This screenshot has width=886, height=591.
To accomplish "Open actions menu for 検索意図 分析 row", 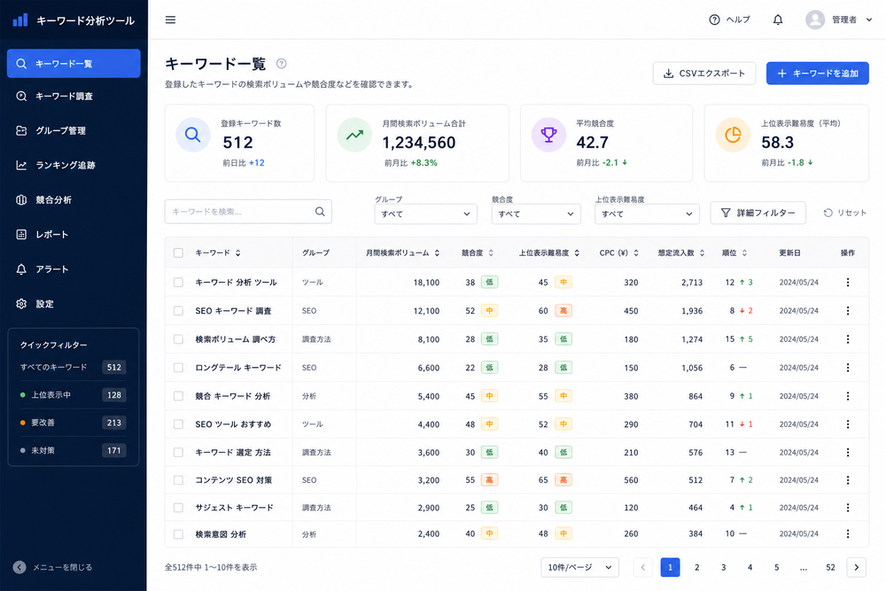I will (848, 533).
